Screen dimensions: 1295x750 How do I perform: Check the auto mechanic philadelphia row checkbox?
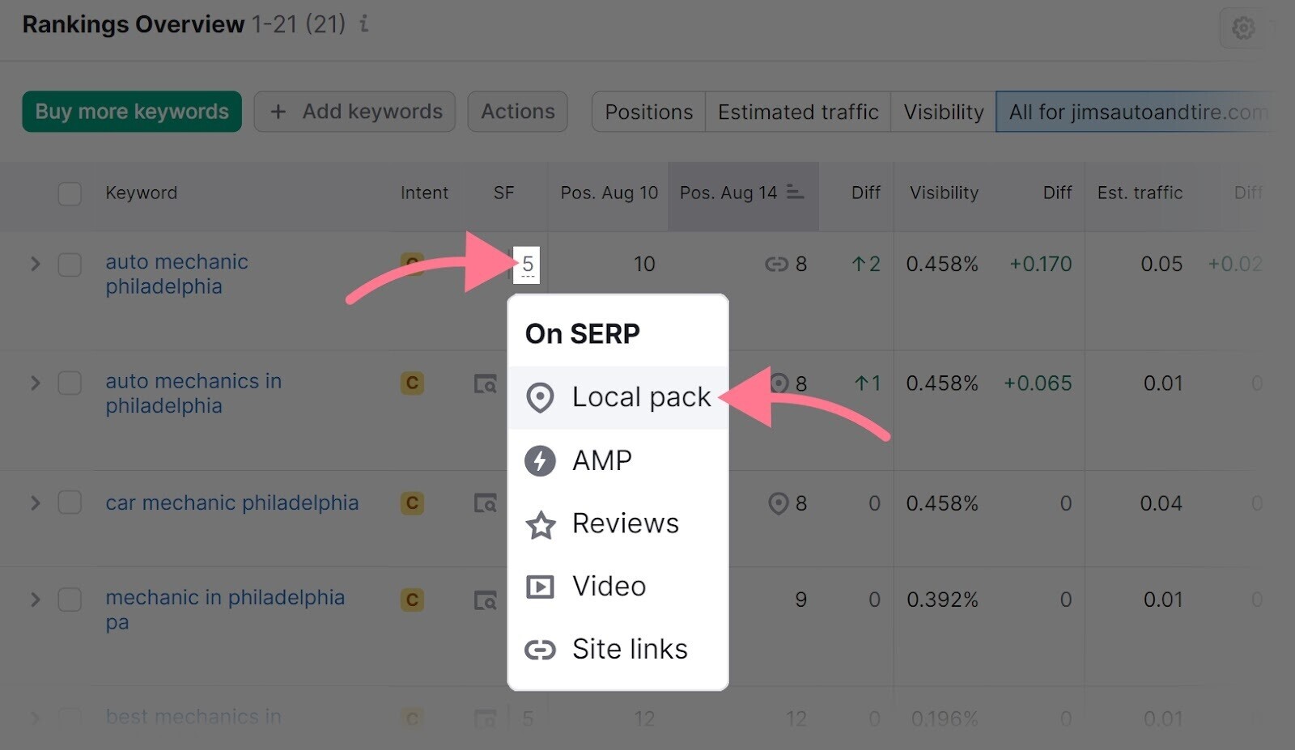pyautogui.click(x=70, y=264)
